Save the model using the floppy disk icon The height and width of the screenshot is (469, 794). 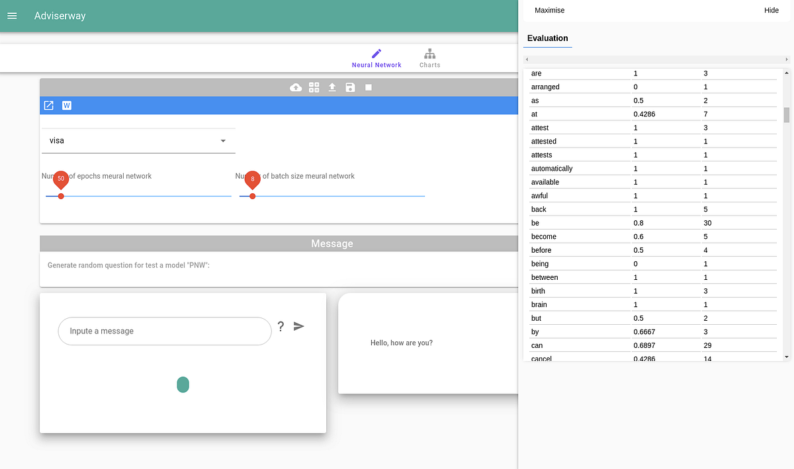click(x=350, y=87)
